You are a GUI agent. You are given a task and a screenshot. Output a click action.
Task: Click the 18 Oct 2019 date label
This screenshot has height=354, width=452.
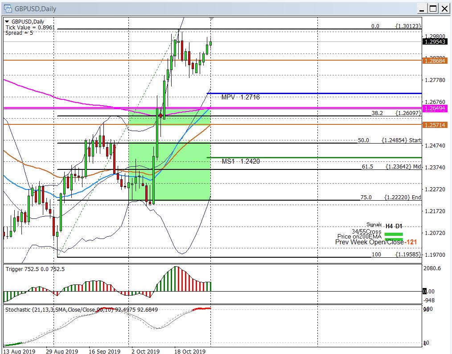(190, 351)
